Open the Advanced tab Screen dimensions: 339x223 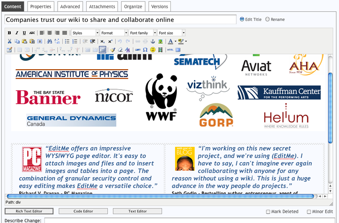click(70, 7)
